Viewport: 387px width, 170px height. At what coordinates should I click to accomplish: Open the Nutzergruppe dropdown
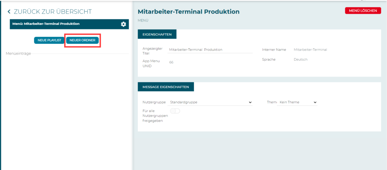tap(210, 102)
